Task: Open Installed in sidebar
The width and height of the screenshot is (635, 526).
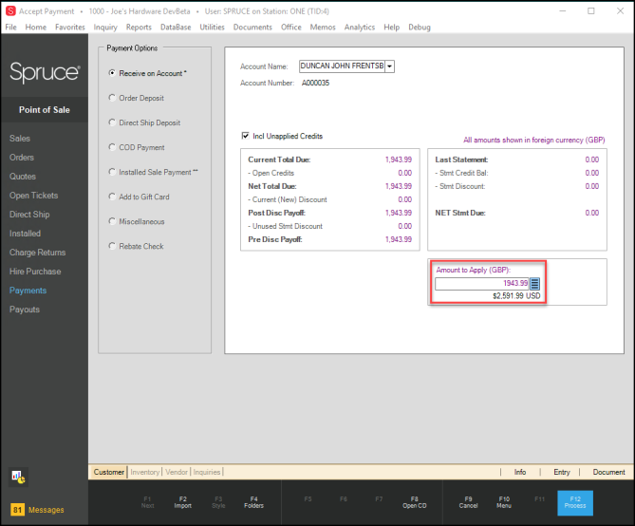Action: 25,234
